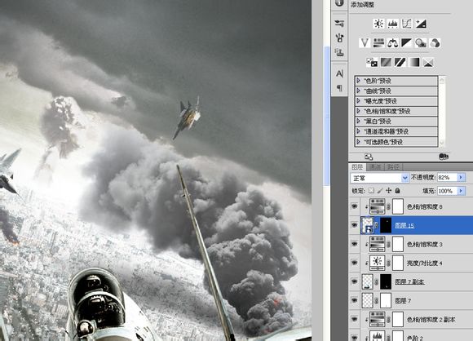Screen dimensions: 473x341
Task: Toggle lock position (move icon)
Action: (389, 191)
